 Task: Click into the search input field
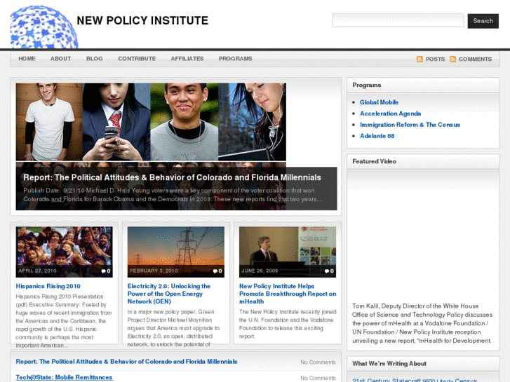pyautogui.click(x=398, y=20)
